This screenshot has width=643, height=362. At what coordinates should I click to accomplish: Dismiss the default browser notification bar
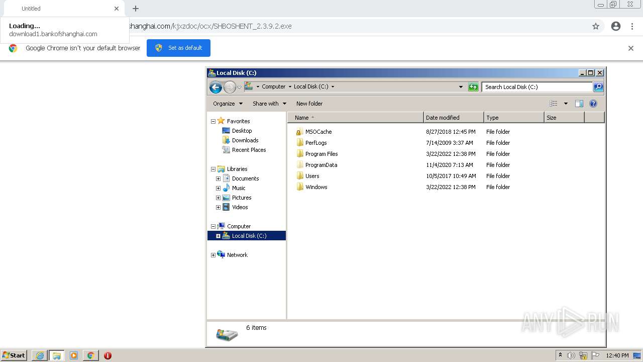click(x=631, y=48)
